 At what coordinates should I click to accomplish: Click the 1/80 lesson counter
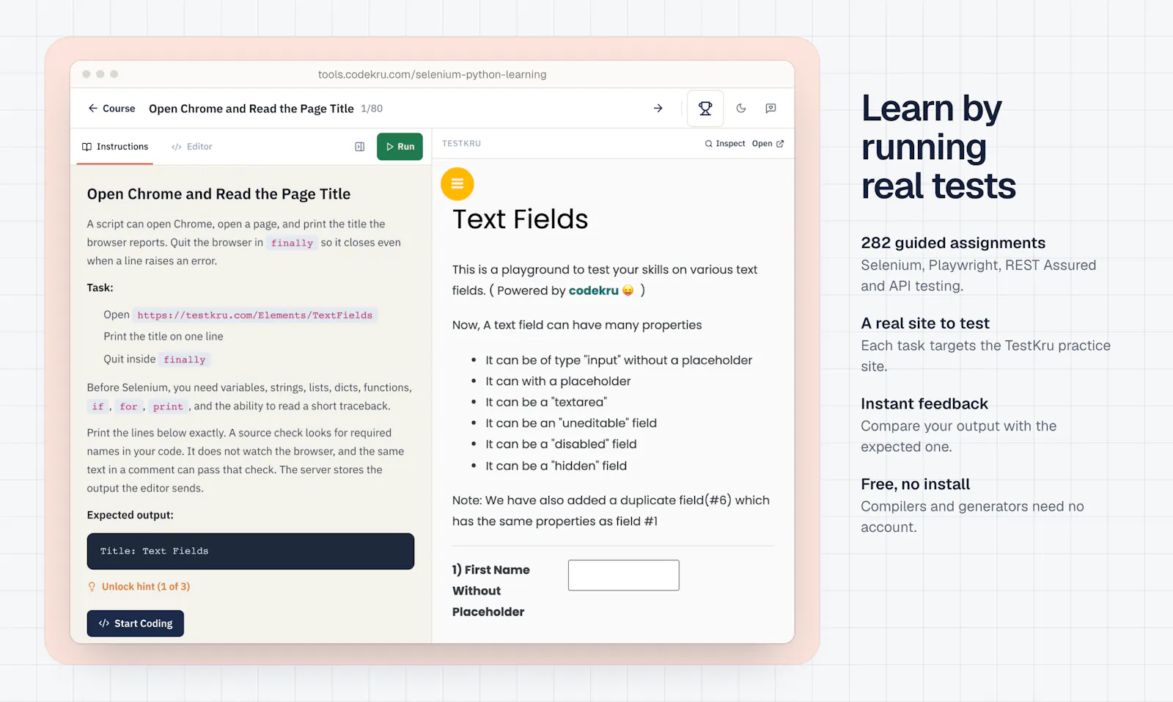tap(372, 109)
